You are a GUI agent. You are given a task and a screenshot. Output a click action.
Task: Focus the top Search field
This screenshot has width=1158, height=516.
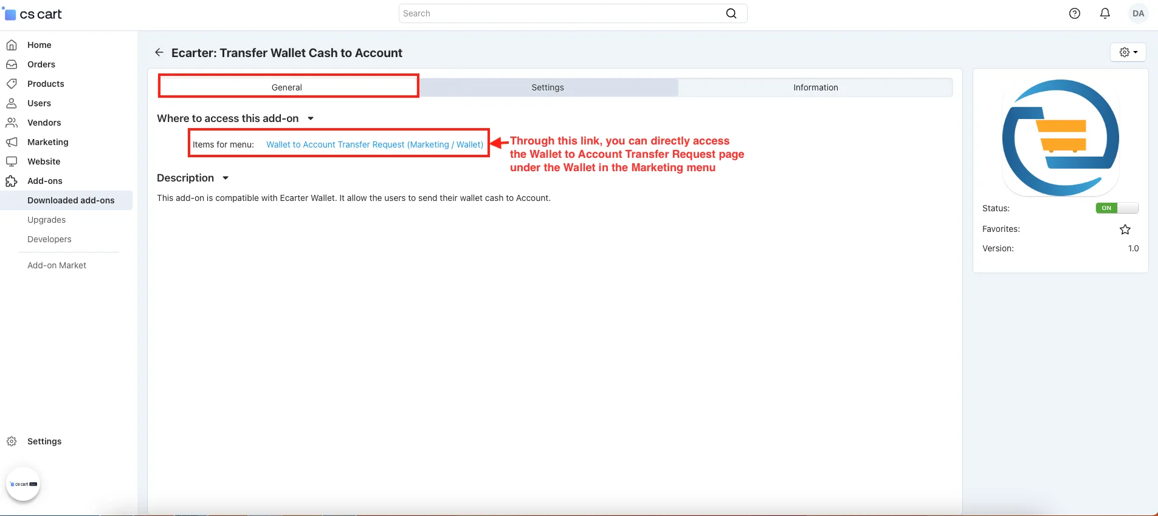[x=573, y=13]
